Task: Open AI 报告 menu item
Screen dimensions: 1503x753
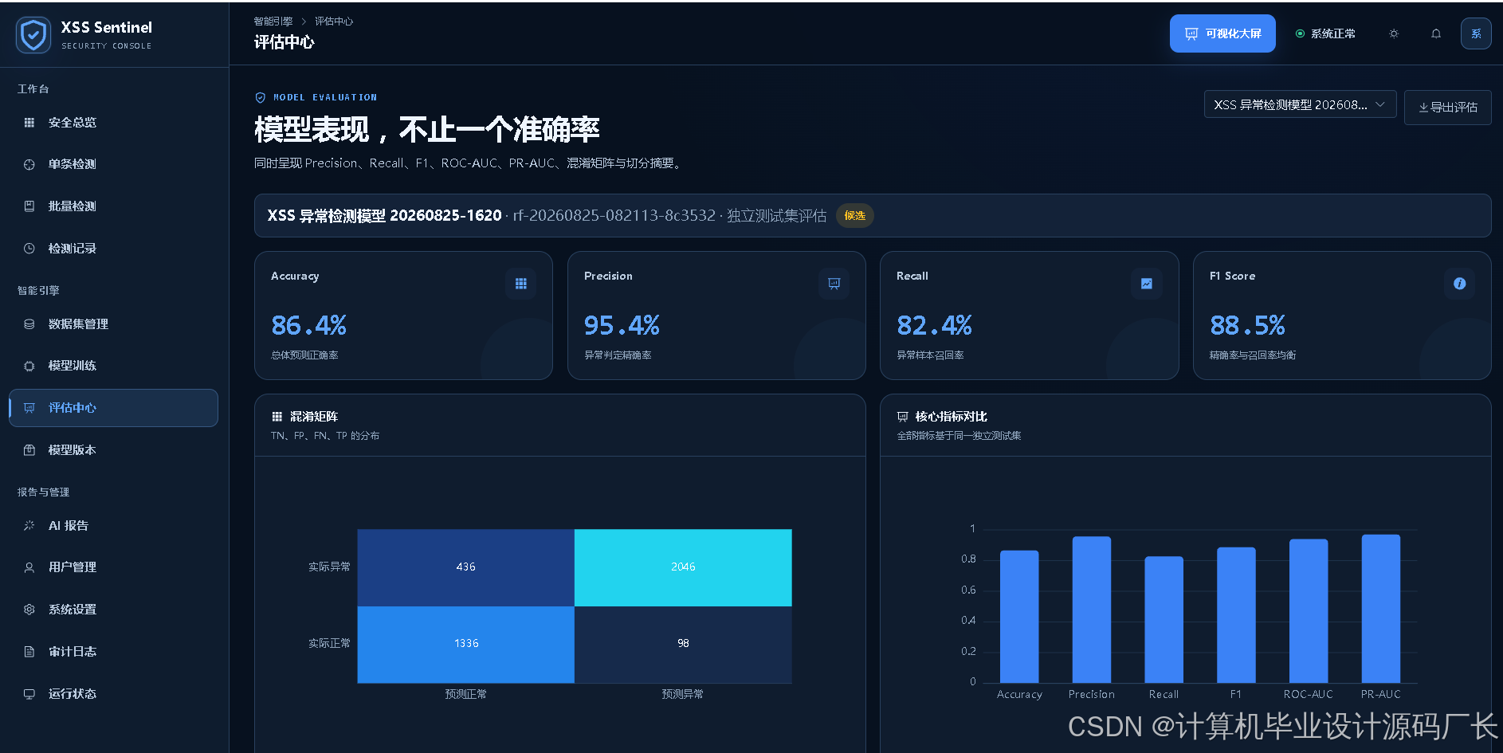Action: click(113, 526)
